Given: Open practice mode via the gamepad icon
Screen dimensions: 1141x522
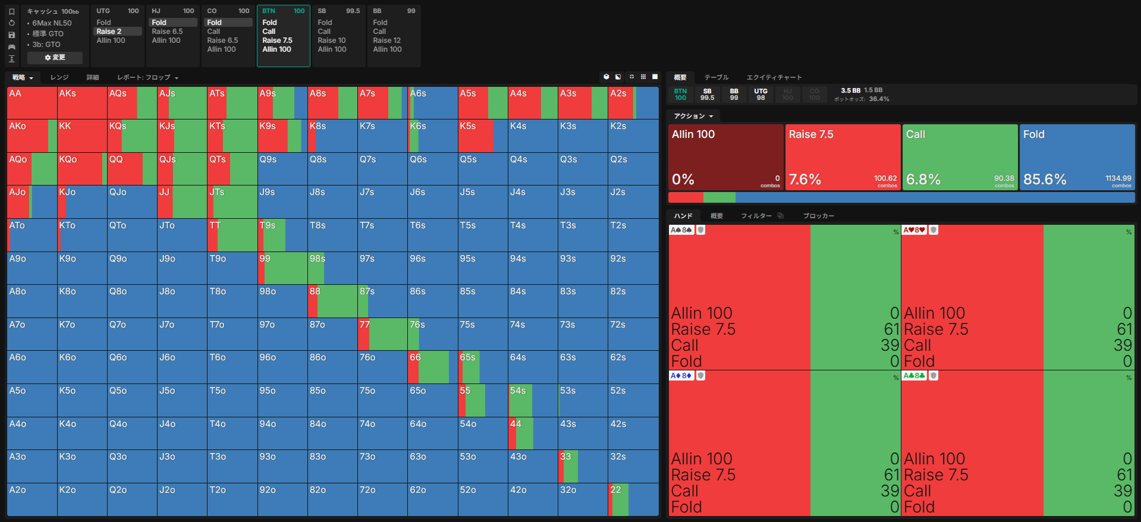Looking at the screenshot, I should (x=11, y=47).
